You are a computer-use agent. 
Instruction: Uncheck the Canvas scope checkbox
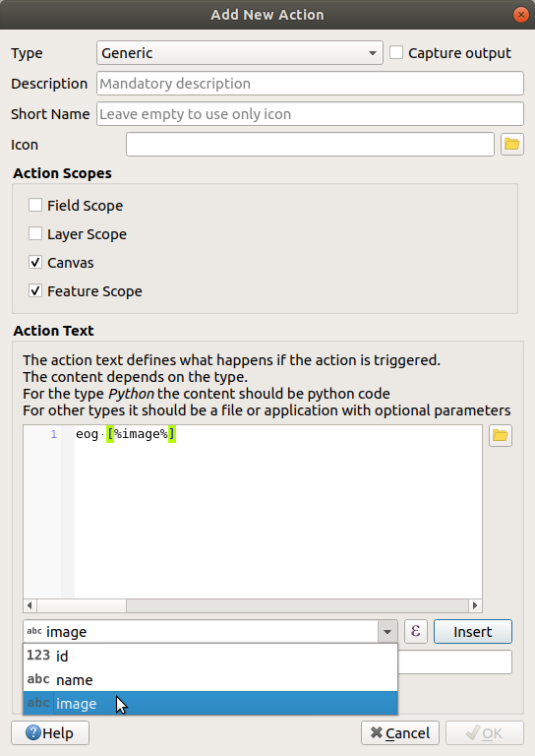point(35,262)
